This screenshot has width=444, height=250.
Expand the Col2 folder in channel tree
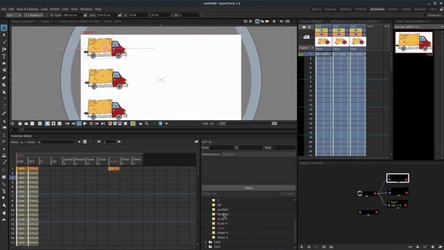(x=205, y=242)
